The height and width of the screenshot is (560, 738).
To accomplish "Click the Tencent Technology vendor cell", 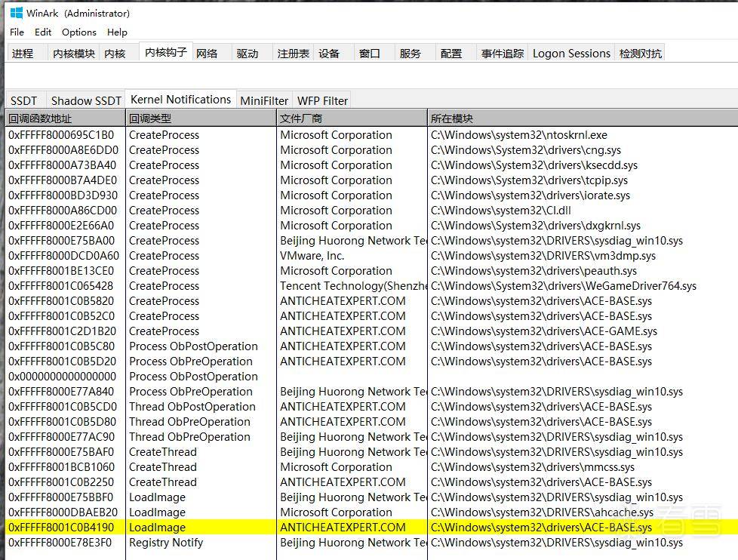I will [353, 285].
